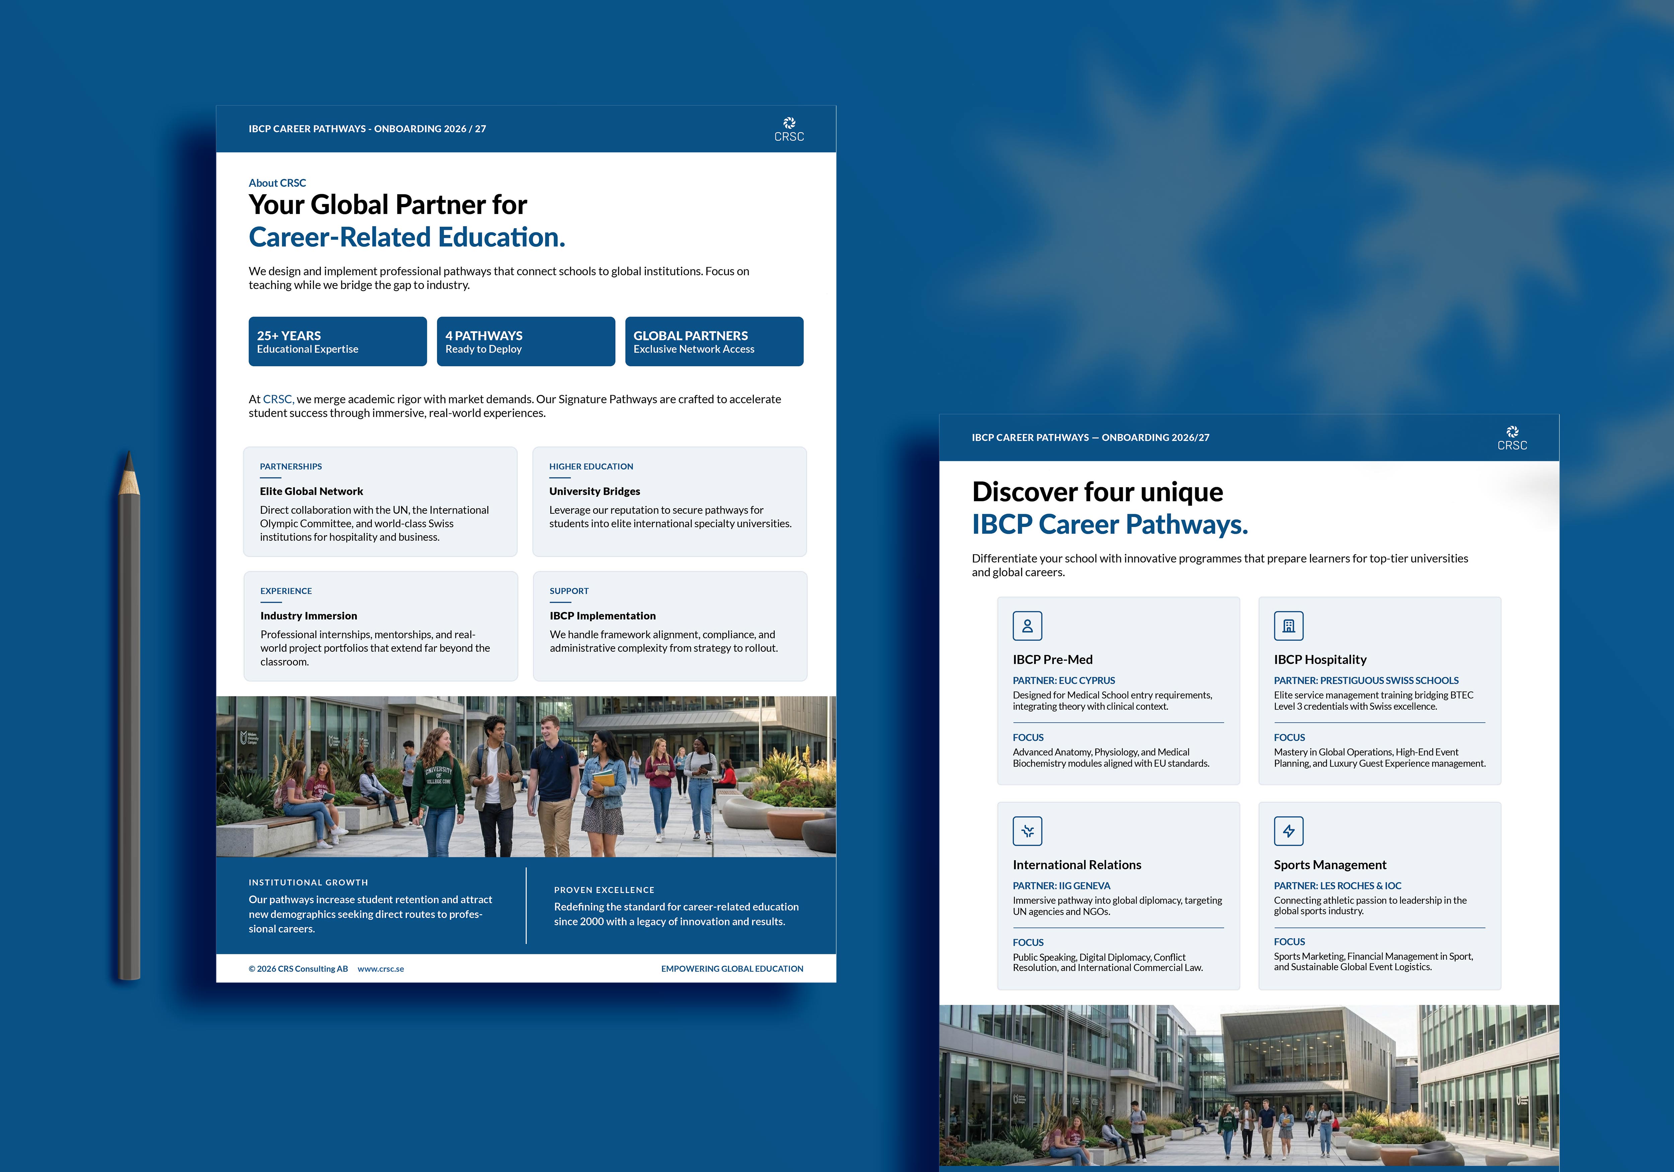
Task: Click right flyer 'ONBOARDING 2026/27' header text
Action: [x=1156, y=438]
